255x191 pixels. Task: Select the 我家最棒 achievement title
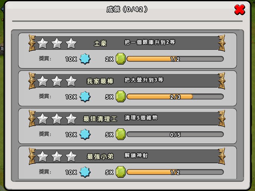[x=100, y=81]
